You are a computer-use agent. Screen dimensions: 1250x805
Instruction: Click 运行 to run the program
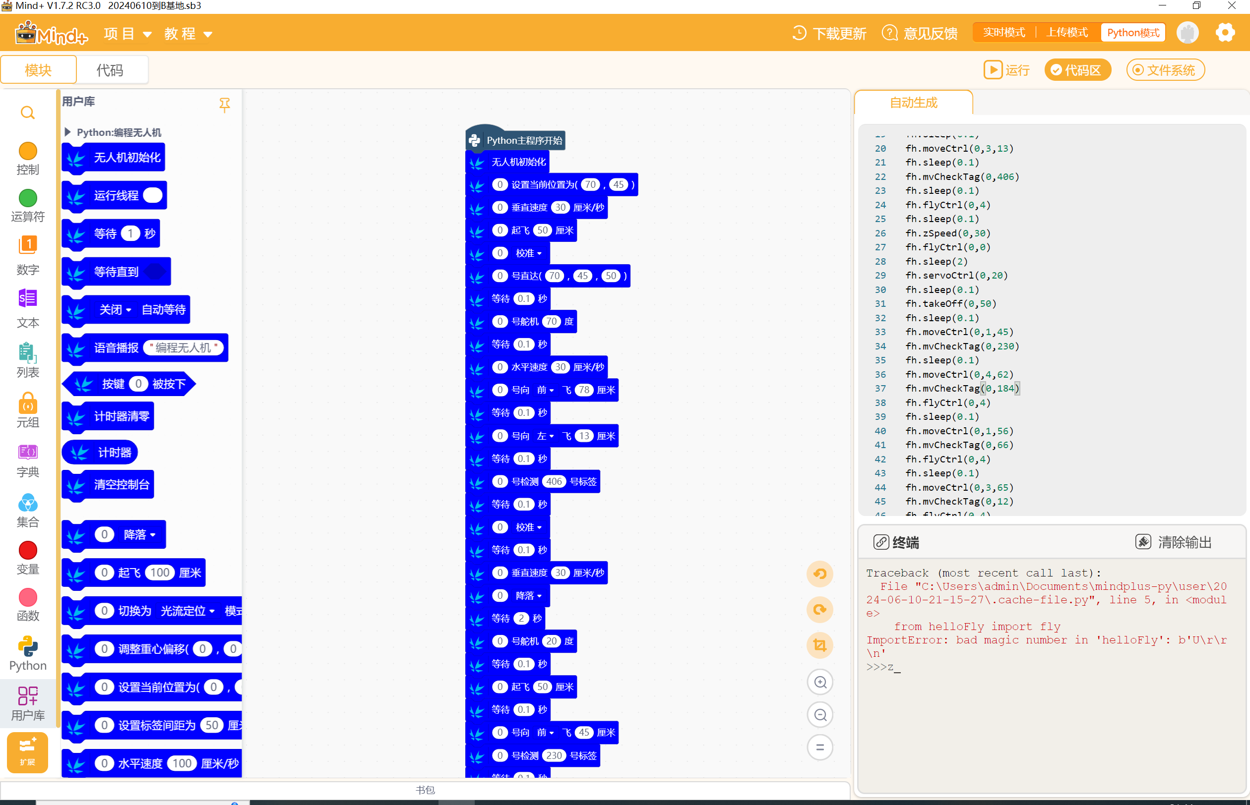click(1006, 70)
